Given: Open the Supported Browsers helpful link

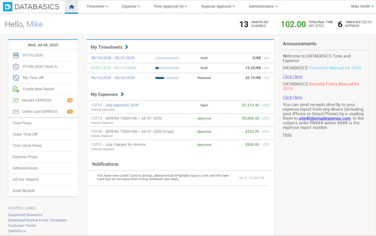Looking at the screenshot, I should point(25,215).
